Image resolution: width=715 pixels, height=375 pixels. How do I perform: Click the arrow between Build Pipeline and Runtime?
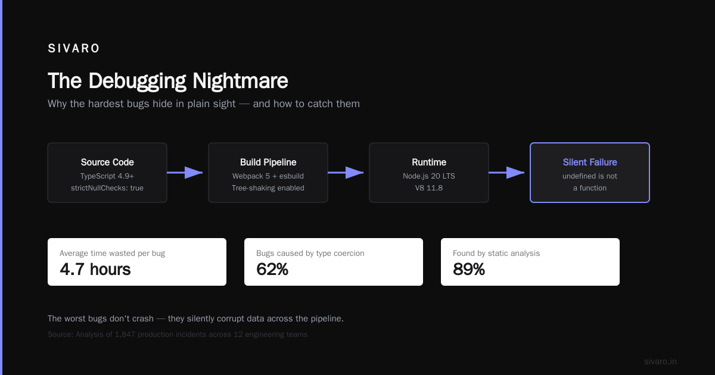(x=346, y=173)
